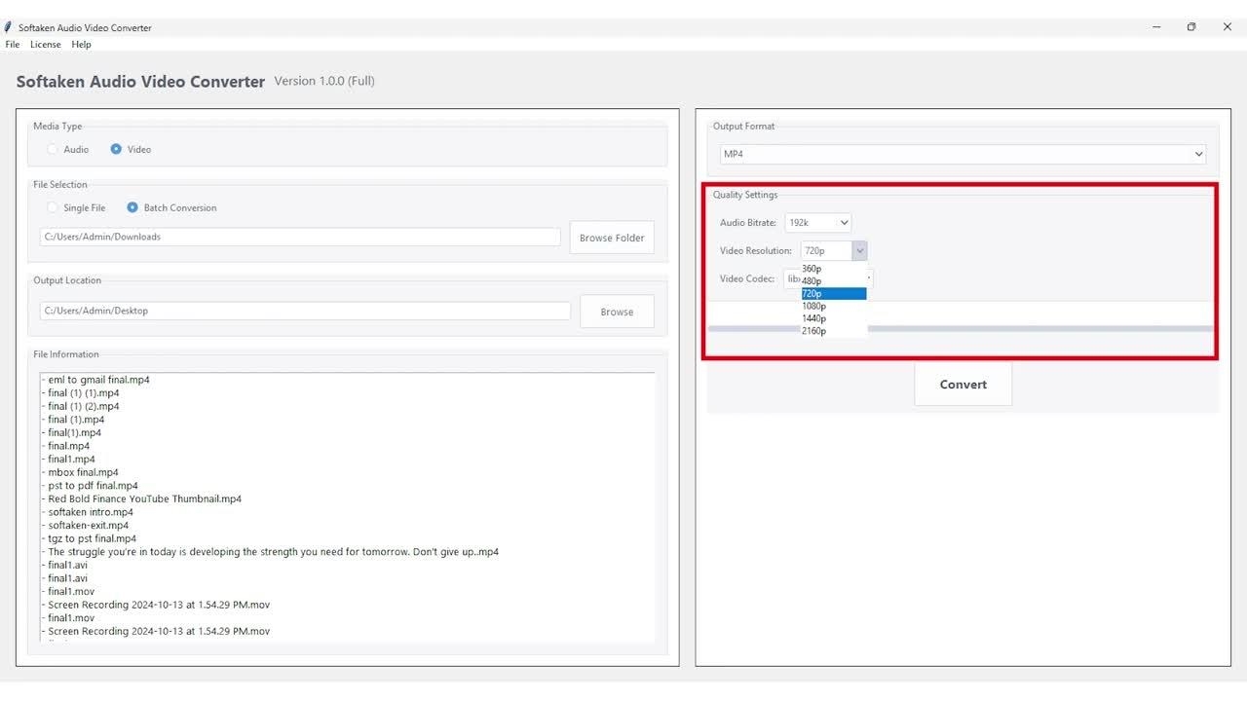The image size is (1247, 701).
Task: Open the Help menu
Action: tap(81, 45)
